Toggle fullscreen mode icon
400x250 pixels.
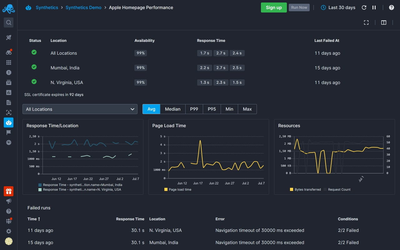[366, 22]
